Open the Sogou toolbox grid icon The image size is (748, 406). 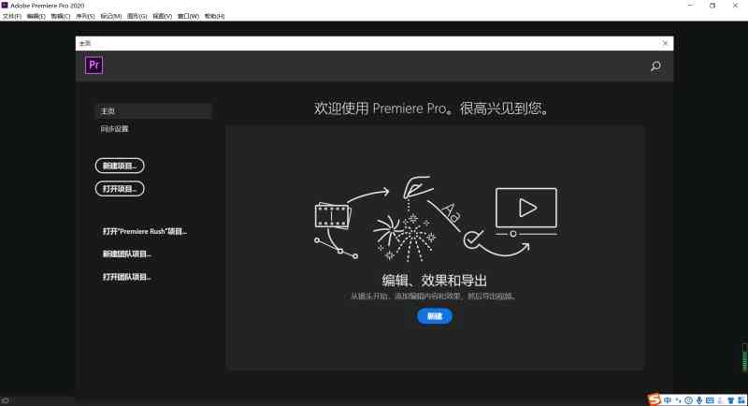[x=741, y=400]
